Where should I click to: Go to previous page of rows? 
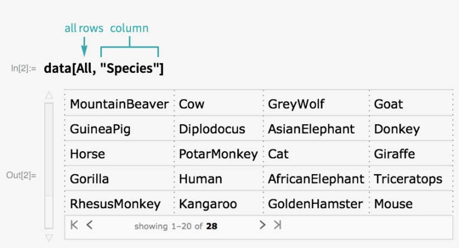point(90,225)
